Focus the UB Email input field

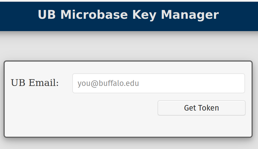(158, 83)
